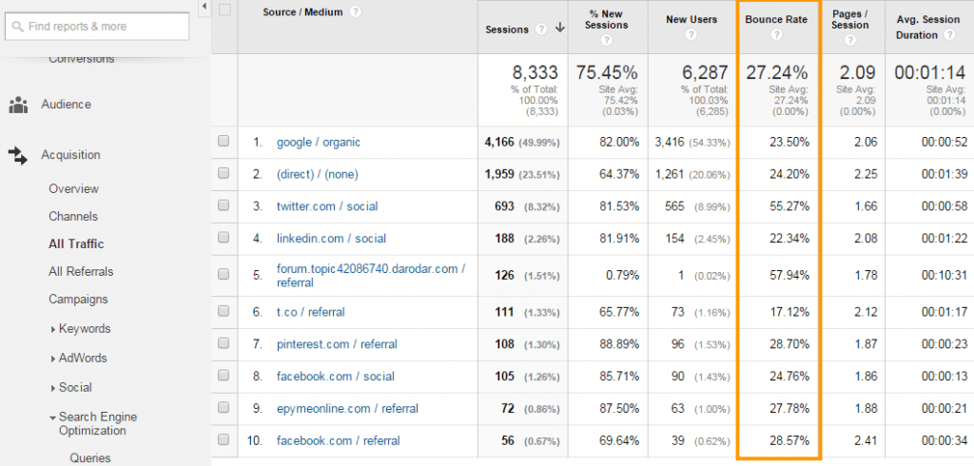Click the Find reports & more search field

[97, 27]
